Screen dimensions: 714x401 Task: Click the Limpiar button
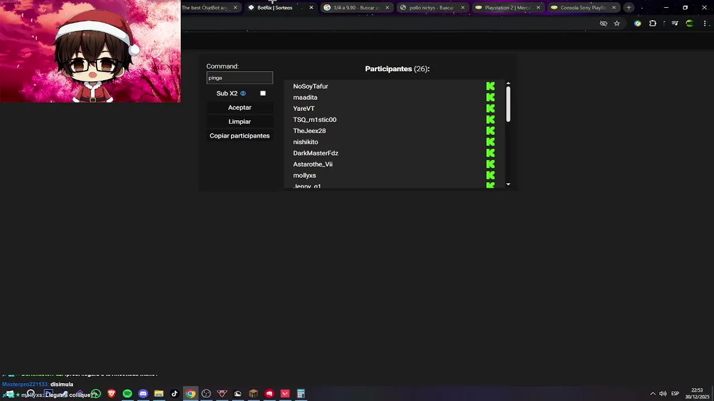[x=240, y=121]
